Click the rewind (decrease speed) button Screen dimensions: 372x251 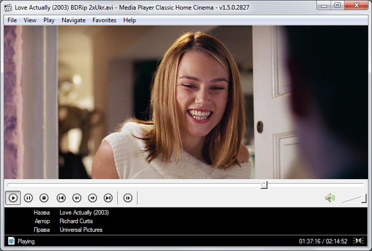coord(77,198)
